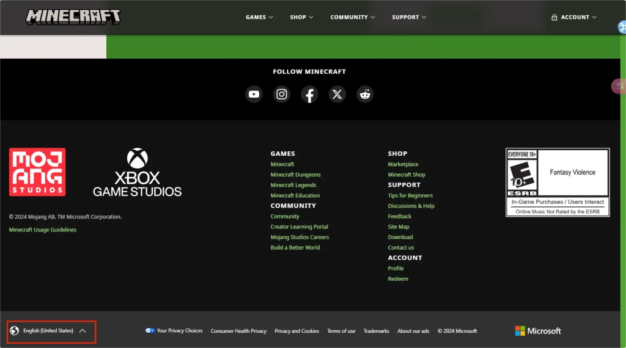Screen dimensions: 626x348
Task: Open Minecraft Usage Guidelines link
Action: pyautogui.click(x=43, y=230)
